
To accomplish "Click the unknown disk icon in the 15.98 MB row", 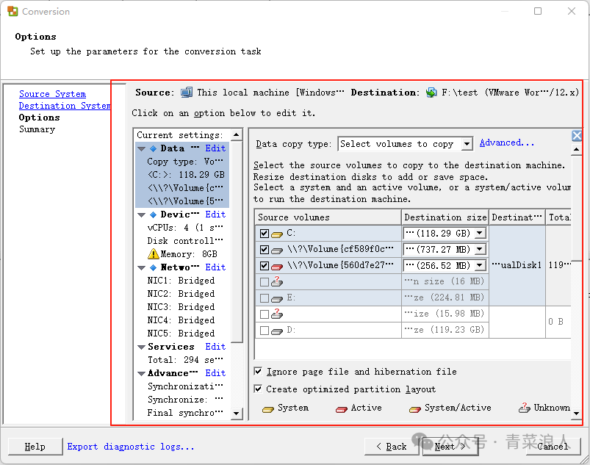I will pyautogui.click(x=277, y=314).
